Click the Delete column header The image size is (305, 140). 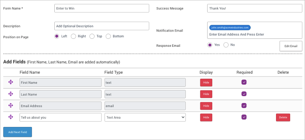[283, 73]
